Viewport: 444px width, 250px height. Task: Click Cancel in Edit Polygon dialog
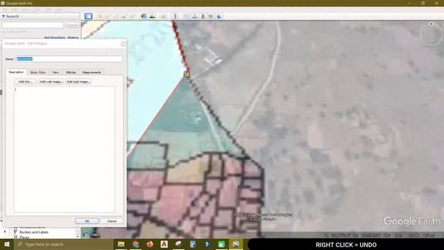click(112, 221)
